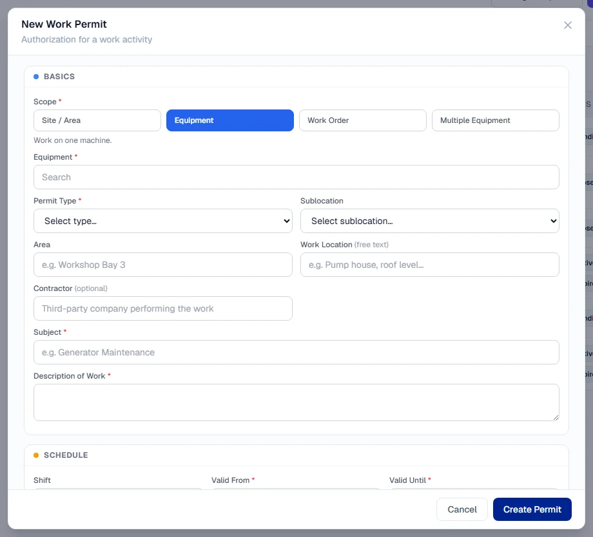This screenshot has width=593, height=537.
Task: Open the Sublocation dropdown
Action: click(430, 221)
